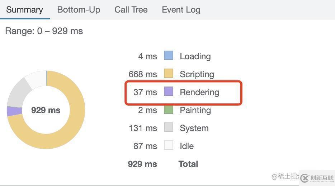
Task: Click the Loading legend label
Action: [195, 56]
